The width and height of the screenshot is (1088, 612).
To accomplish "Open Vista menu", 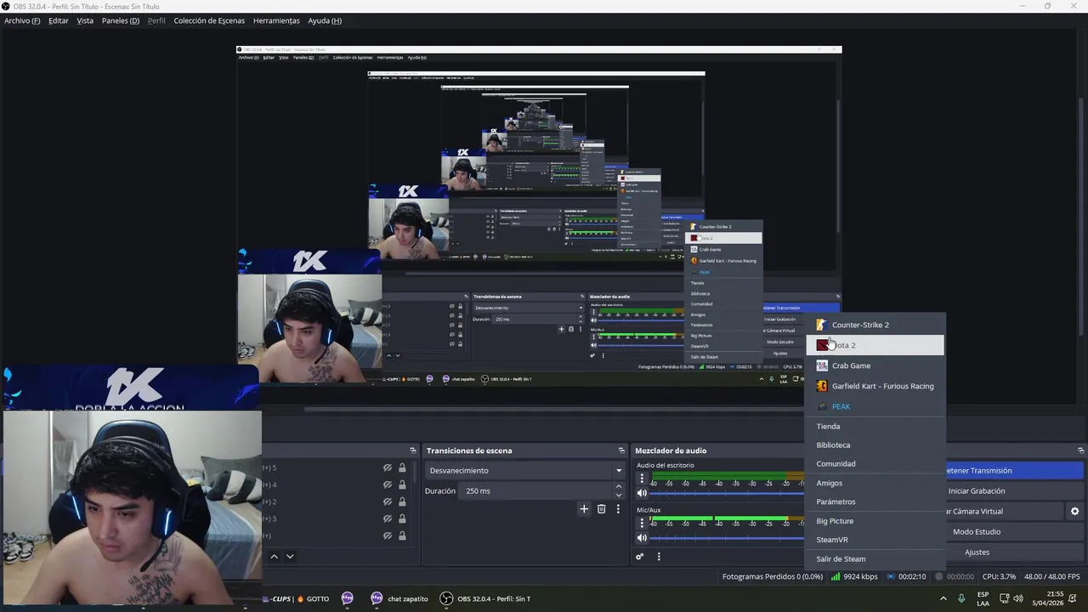I will (85, 20).
